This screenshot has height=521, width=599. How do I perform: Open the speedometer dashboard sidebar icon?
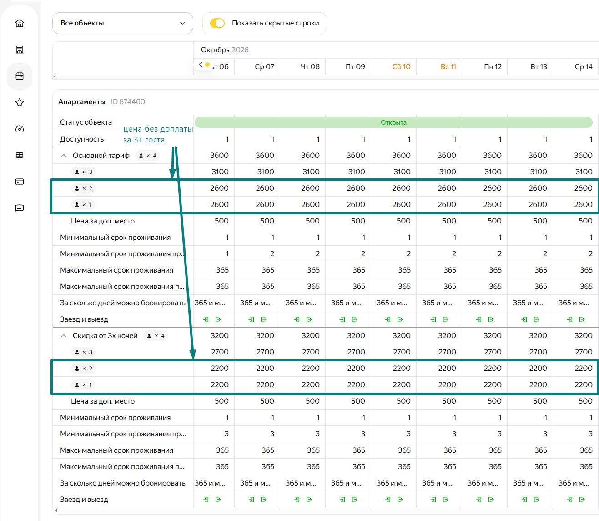[20, 129]
